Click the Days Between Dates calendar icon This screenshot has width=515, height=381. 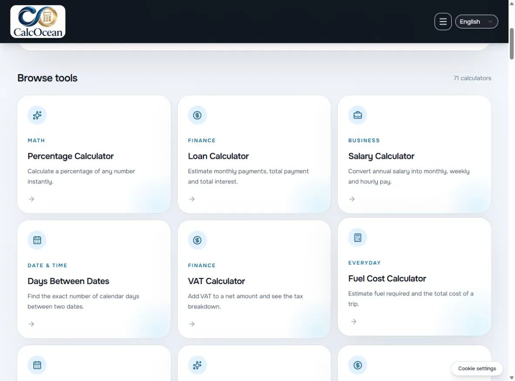(x=37, y=240)
